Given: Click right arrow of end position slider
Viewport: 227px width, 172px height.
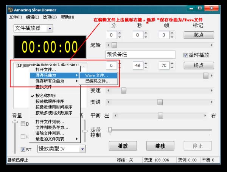Looking at the screenshot, I should [x=211, y=75].
